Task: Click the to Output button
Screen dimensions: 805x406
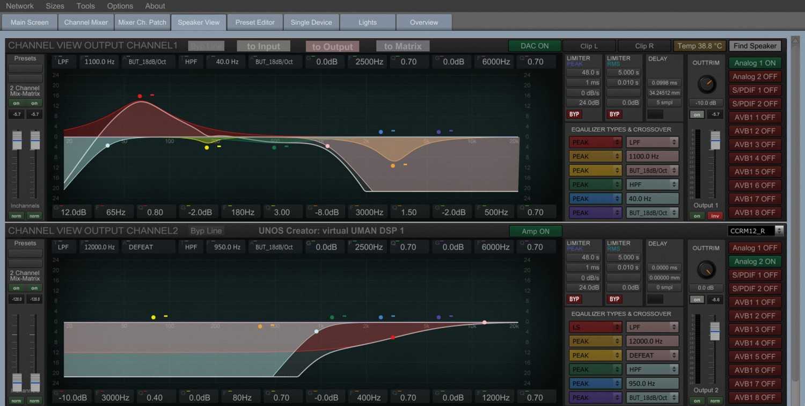Action: 333,46
